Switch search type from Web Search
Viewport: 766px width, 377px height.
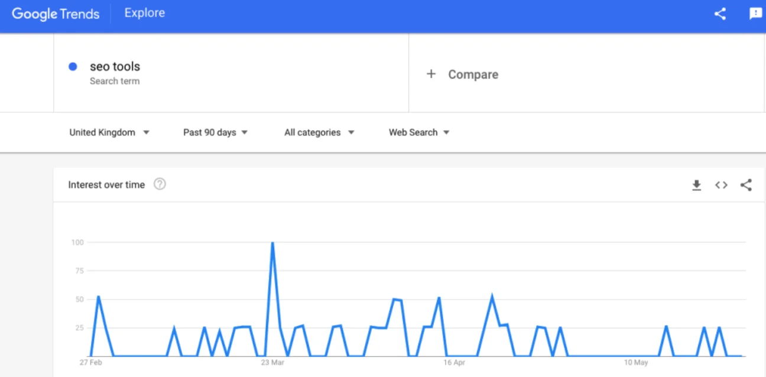[x=418, y=132]
